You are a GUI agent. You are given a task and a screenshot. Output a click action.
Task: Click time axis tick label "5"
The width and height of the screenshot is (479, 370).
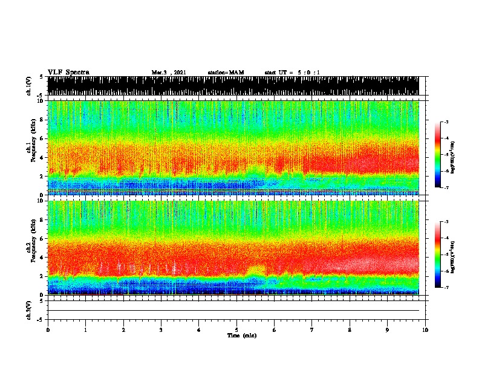pos(236,330)
